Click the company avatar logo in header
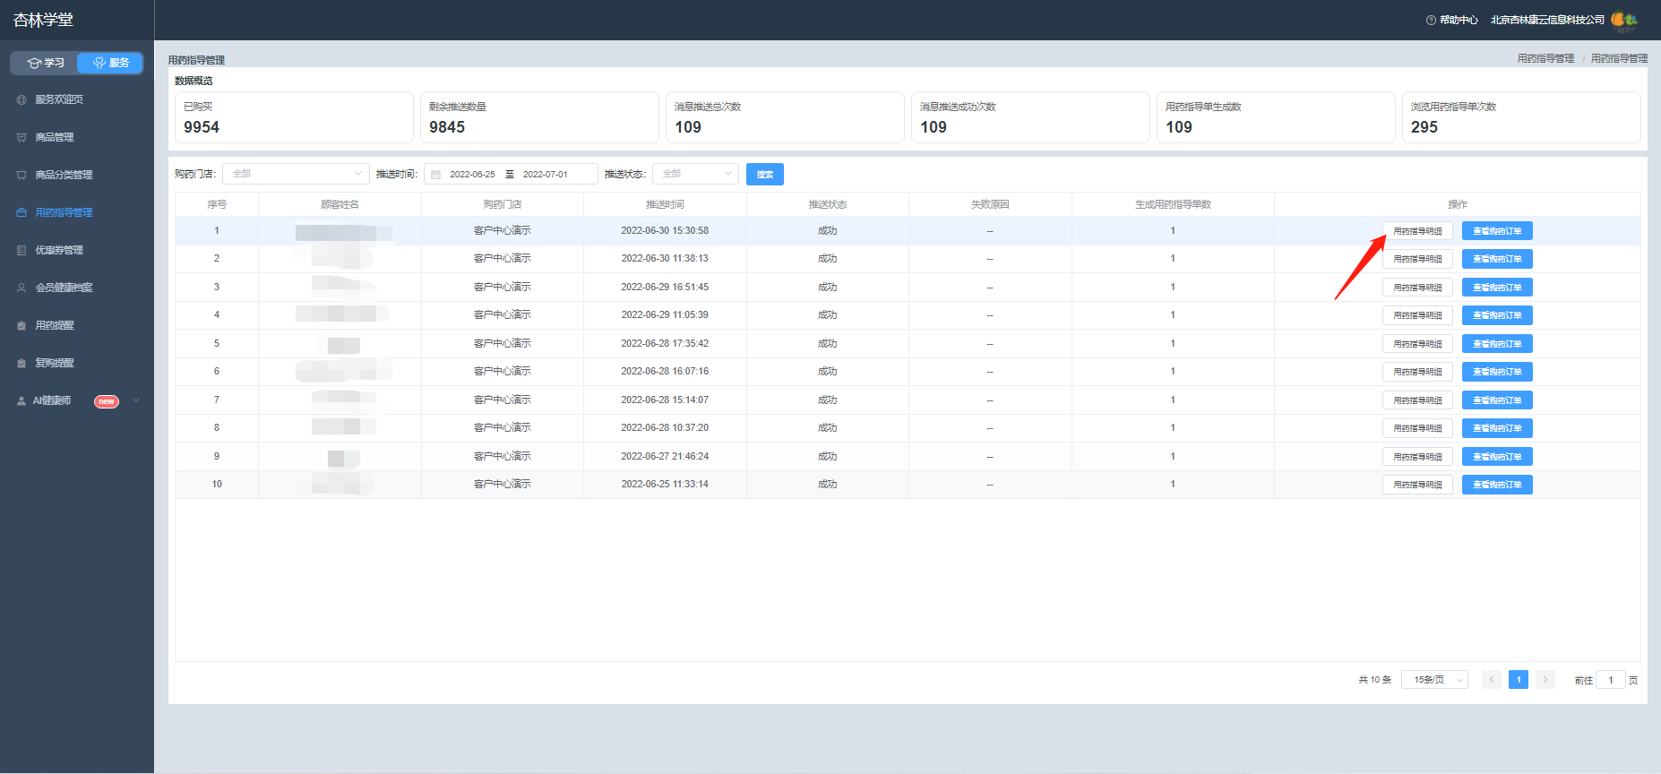This screenshot has width=1661, height=774. point(1623,20)
